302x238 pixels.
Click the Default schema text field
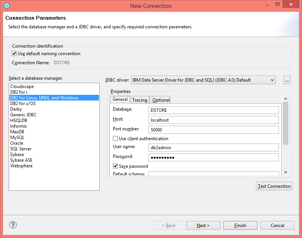[x=213, y=173]
